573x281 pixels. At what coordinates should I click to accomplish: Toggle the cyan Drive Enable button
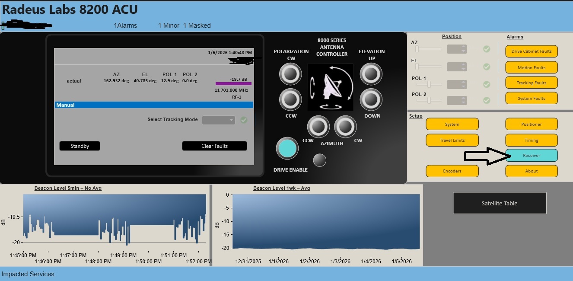pos(287,148)
